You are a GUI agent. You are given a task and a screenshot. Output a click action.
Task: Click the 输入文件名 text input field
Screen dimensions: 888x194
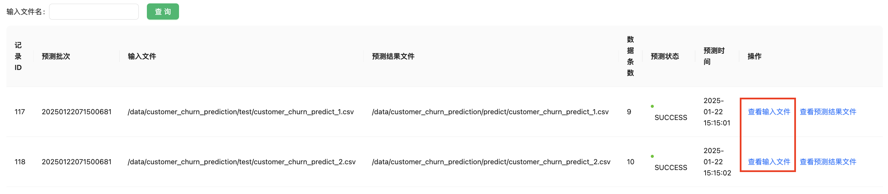click(x=94, y=12)
